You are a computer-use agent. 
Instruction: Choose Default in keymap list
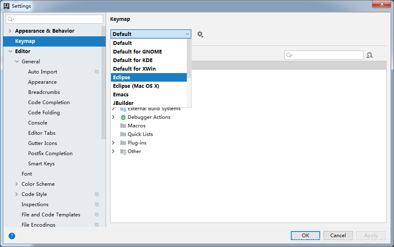[149, 43]
